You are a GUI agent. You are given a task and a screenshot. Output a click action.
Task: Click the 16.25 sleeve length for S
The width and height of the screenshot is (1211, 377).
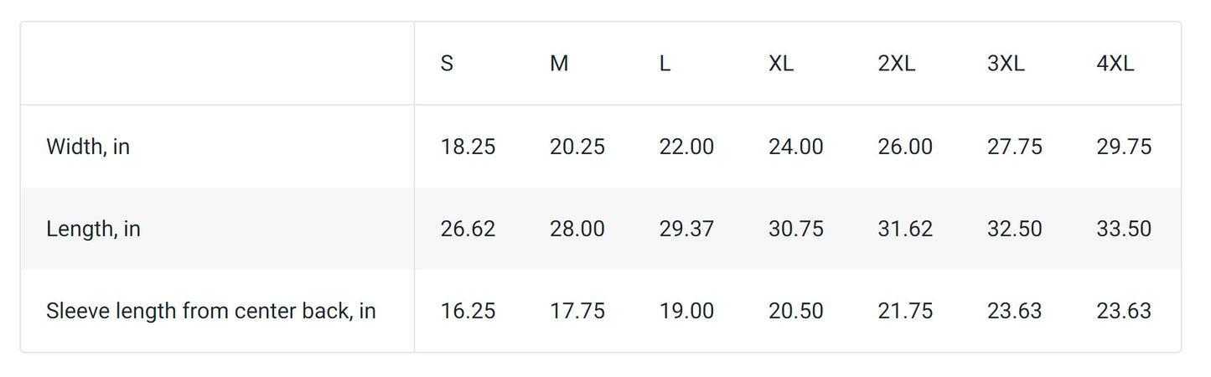468,311
